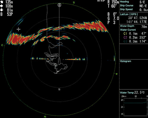Image resolution: width=148 pixels, height=118 pixels.
Task: Click the horizontal range arrow icon showing 108m
Action: coord(2,6)
